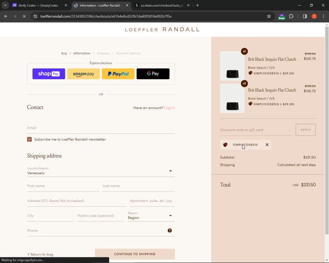View site information icon in address bar
This screenshot has height=263, width=329.
(35, 16)
